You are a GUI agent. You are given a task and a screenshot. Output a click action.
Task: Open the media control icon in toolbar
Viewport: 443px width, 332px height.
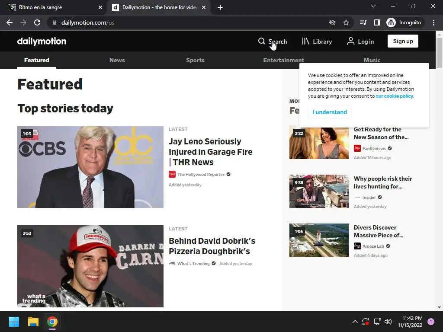(x=363, y=22)
